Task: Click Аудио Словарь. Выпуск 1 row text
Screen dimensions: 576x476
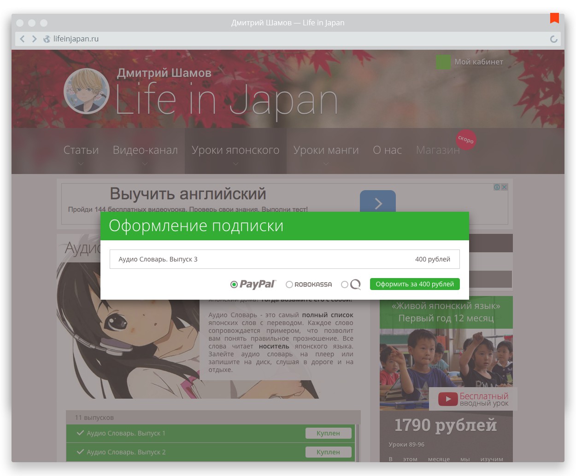Action: (126, 433)
